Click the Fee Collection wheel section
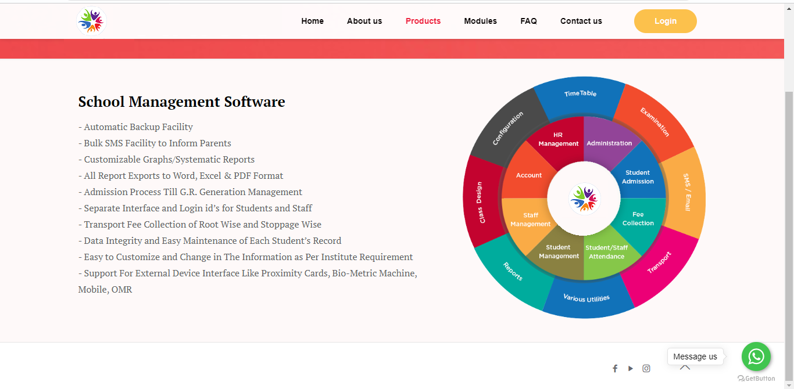 point(638,219)
